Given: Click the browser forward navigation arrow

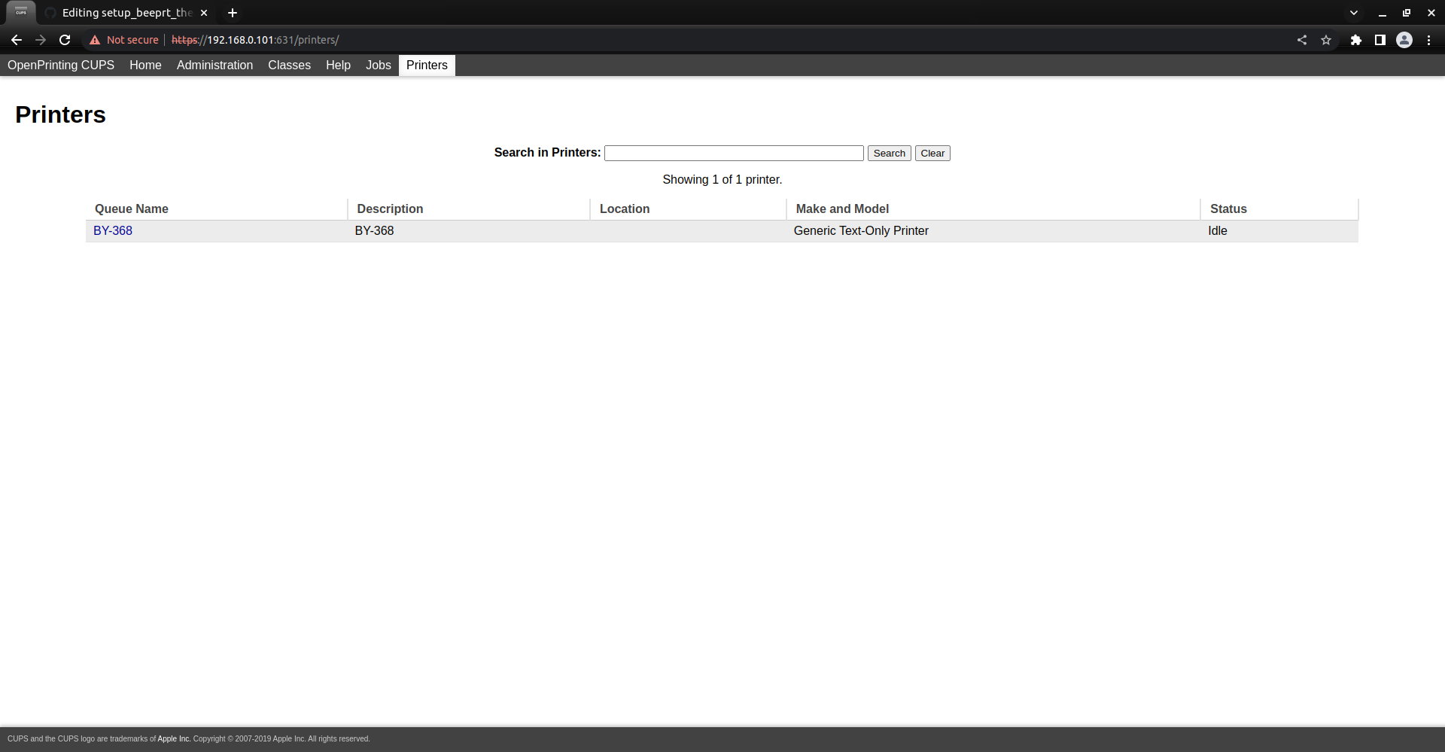Looking at the screenshot, I should point(41,40).
